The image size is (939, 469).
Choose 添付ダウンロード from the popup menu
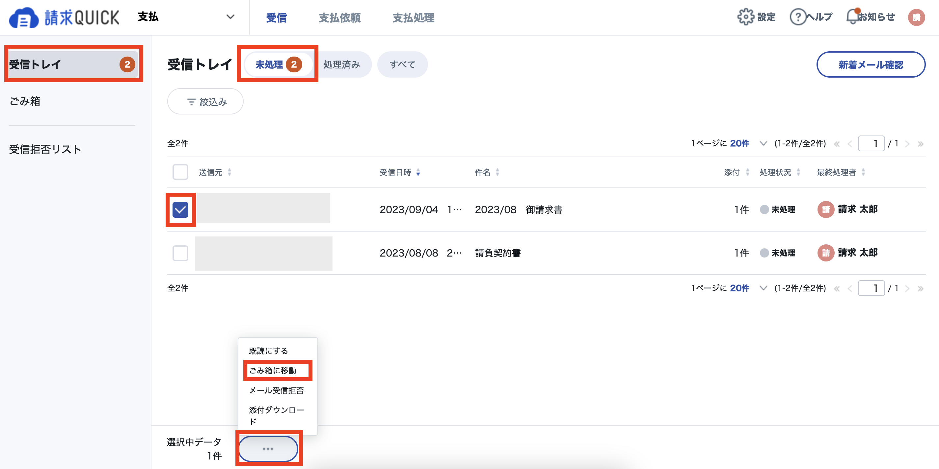276,415
